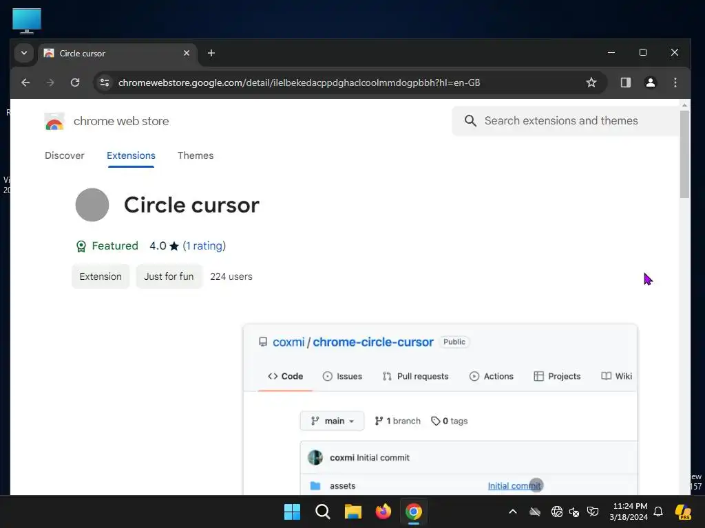
Task: Maximize the Chrome window
Action: (643, 52)
